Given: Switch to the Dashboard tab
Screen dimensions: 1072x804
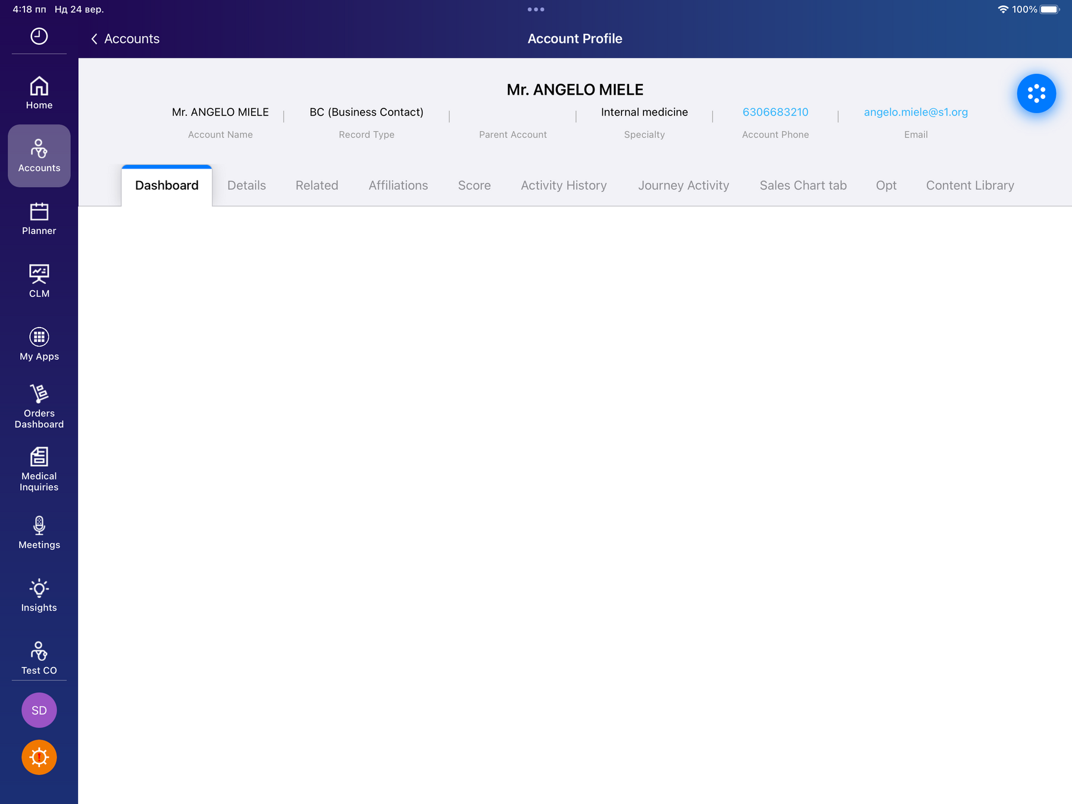Looking at the screenshot, I should [x=167, y=185].
